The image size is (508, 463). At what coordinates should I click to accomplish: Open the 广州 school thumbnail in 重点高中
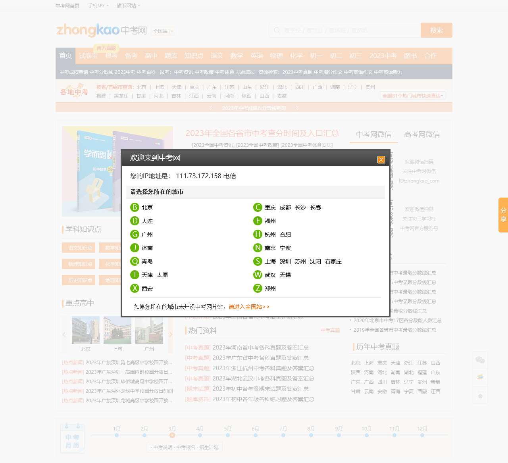coord(149,330)
